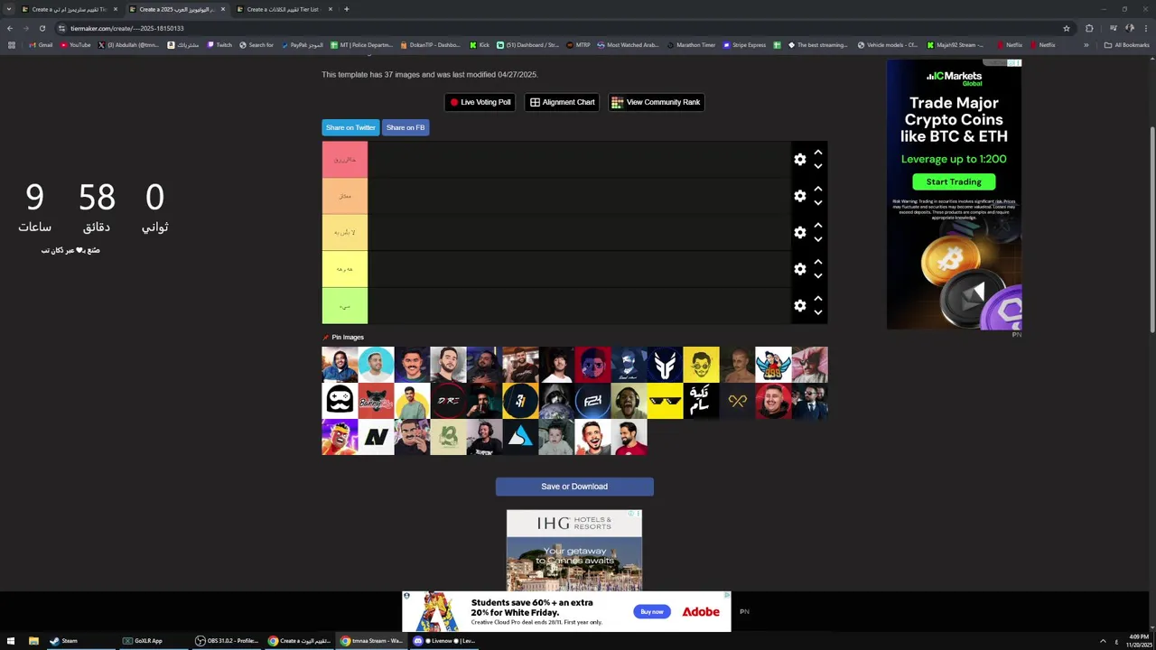Open settings gear for the red tier row
This screenshot has width=1156, height=650.
799,160
